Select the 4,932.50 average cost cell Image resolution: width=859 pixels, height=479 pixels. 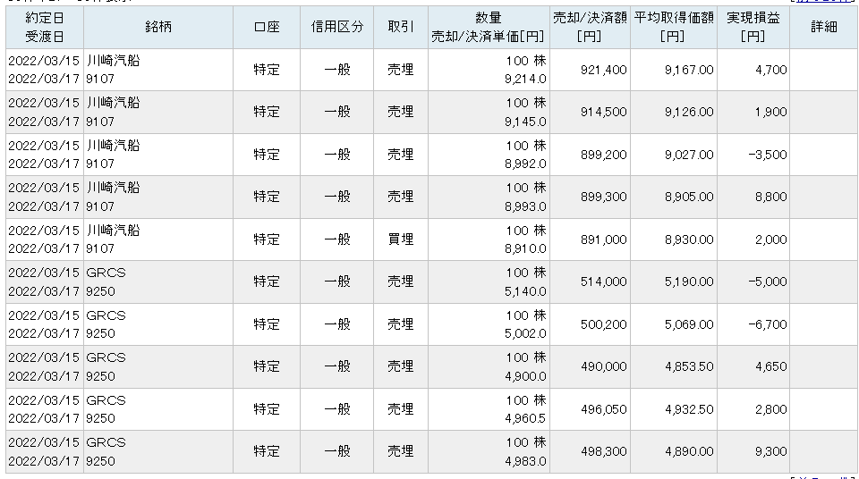[x=674, y=409]
